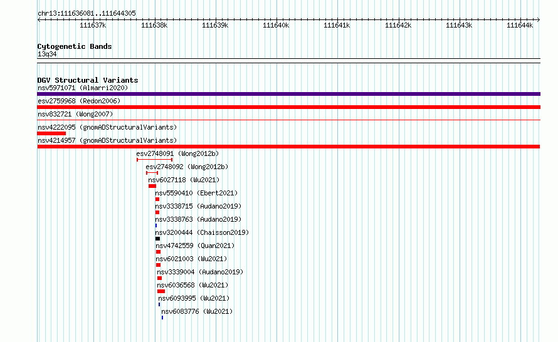The image size is (558, 342).
Task: Click the ruler's left arrow end
Action: coord(39,19)
